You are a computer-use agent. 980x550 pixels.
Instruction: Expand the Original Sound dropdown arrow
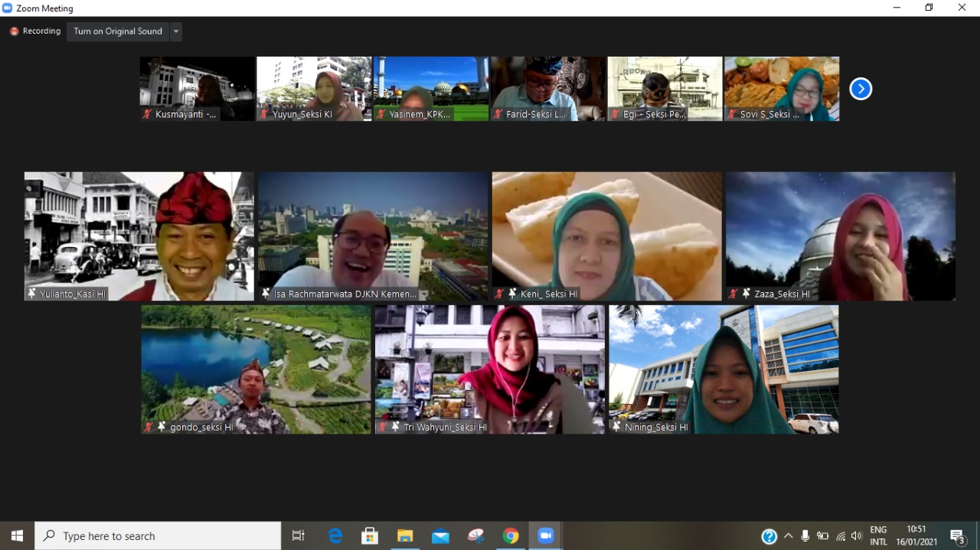point(176,31)
